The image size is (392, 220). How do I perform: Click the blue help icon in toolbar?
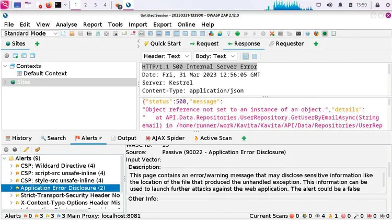coord(307,33)
